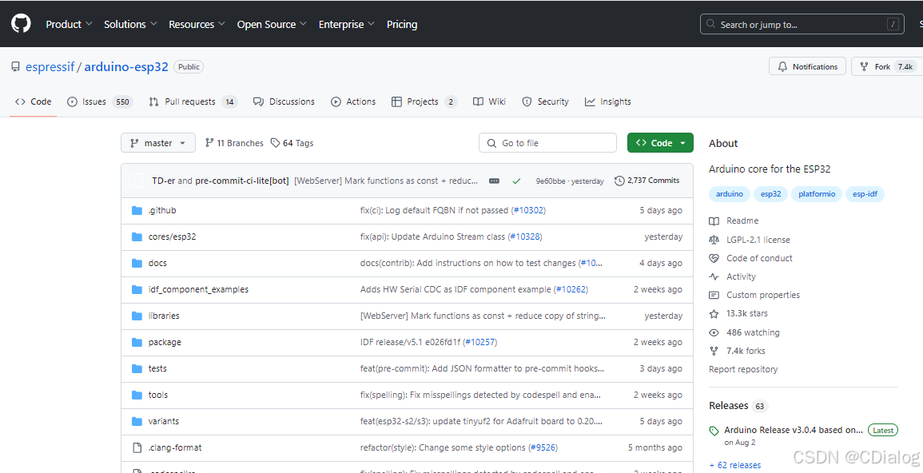View the 486 watching link

745,332
